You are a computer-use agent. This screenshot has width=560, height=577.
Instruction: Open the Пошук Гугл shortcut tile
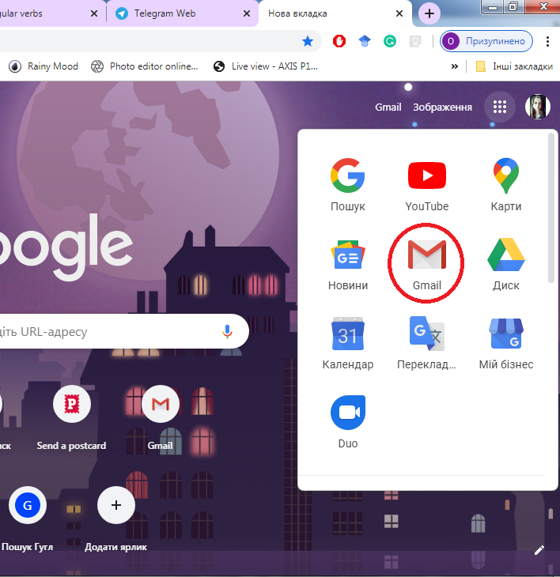coord(27,519)
